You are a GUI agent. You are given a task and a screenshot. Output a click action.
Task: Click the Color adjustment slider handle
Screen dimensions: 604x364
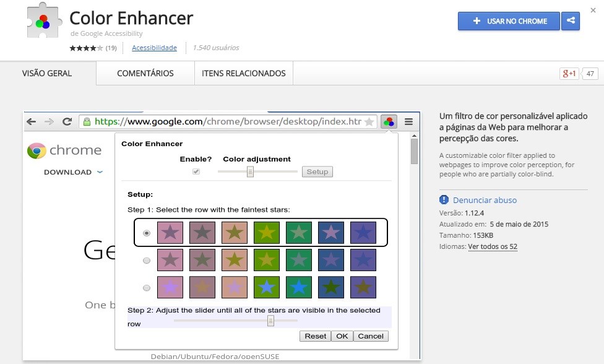click(x=250, y=171)
